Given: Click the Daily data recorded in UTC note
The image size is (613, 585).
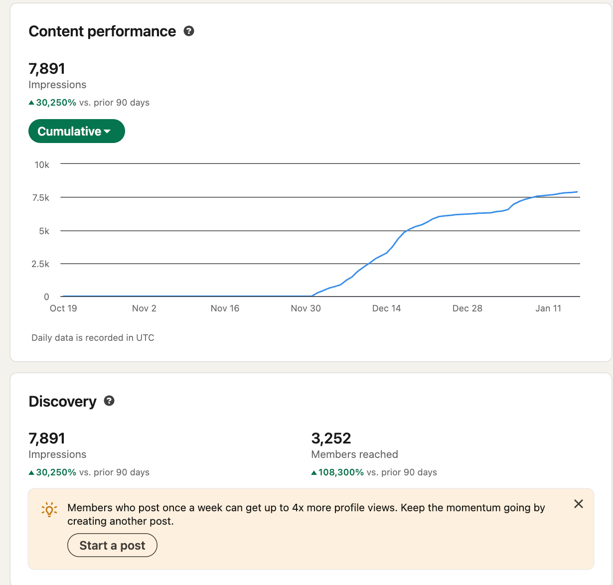Looking at the screenshot, I should [93, 338].
